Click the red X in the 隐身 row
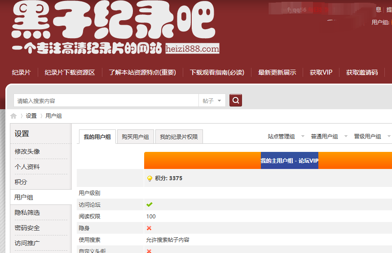Screen dimensions: 392x253 coord(149,228)
